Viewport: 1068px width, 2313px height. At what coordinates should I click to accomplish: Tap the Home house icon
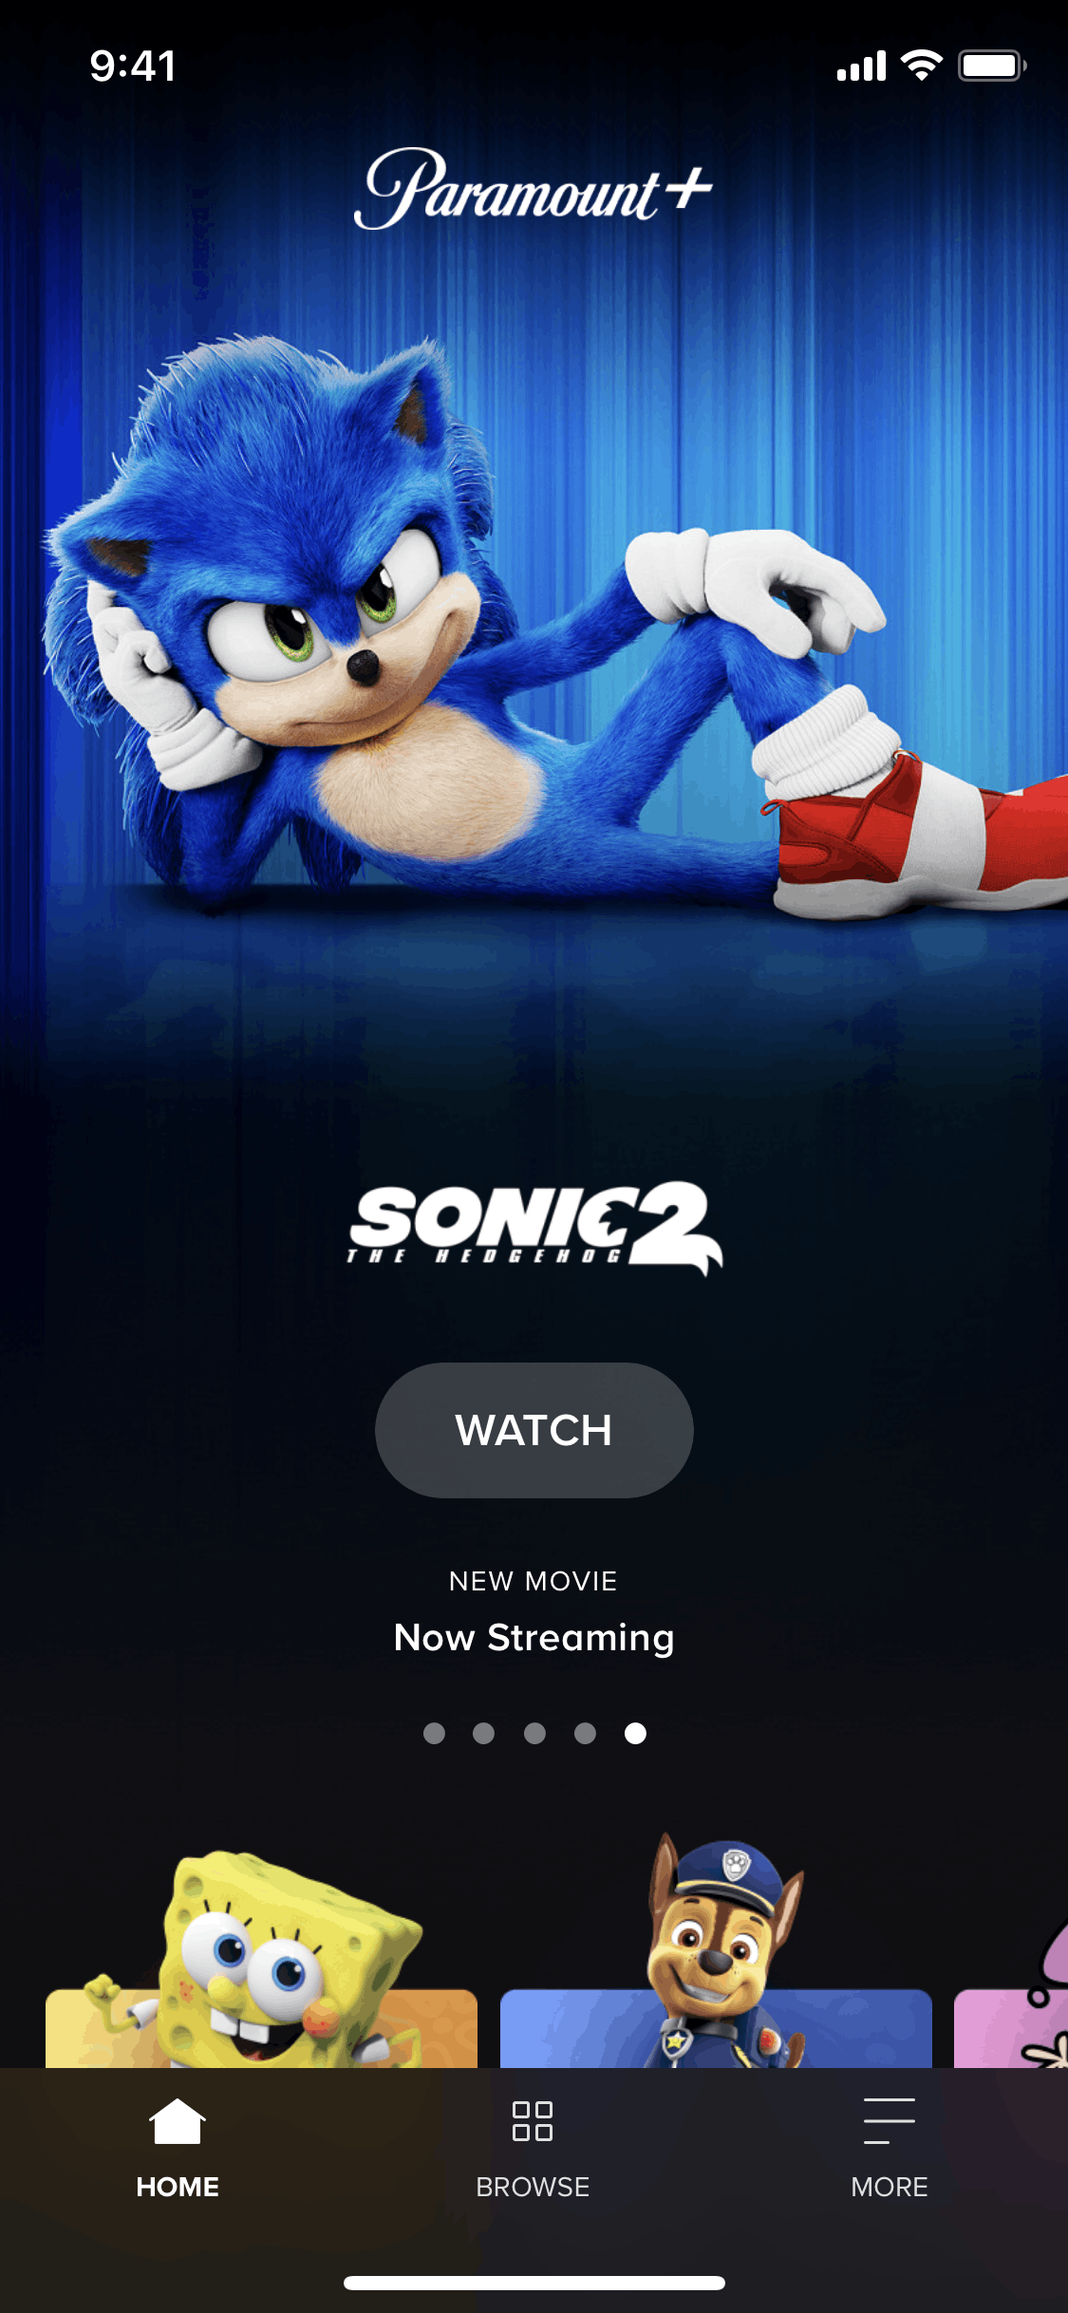point(178,2121)
